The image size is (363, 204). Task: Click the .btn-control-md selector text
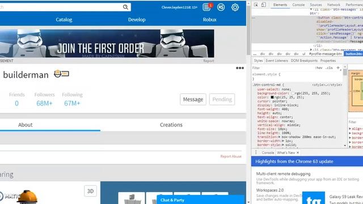point(268,85)
